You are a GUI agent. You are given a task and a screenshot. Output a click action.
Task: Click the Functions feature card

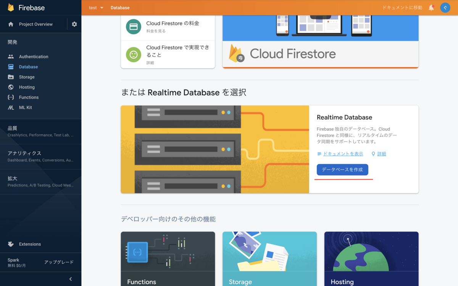[168, 259]
